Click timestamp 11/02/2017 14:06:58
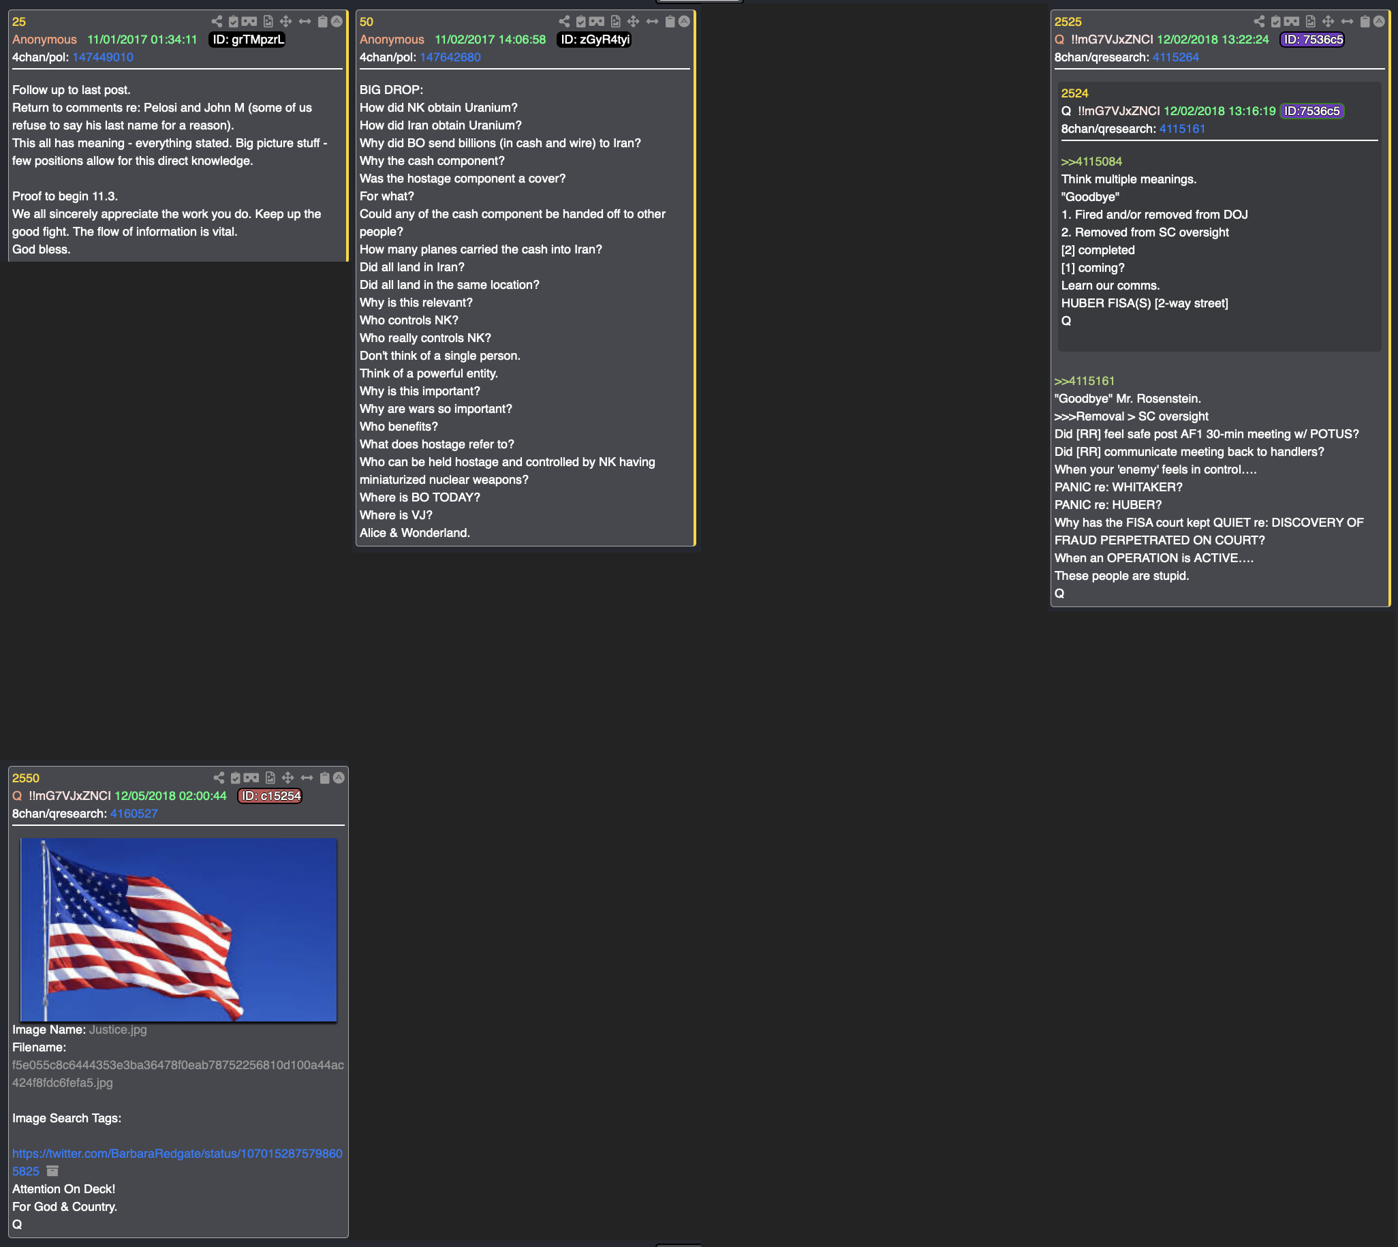This screenshot has width=1398, height=1247. 491,40
